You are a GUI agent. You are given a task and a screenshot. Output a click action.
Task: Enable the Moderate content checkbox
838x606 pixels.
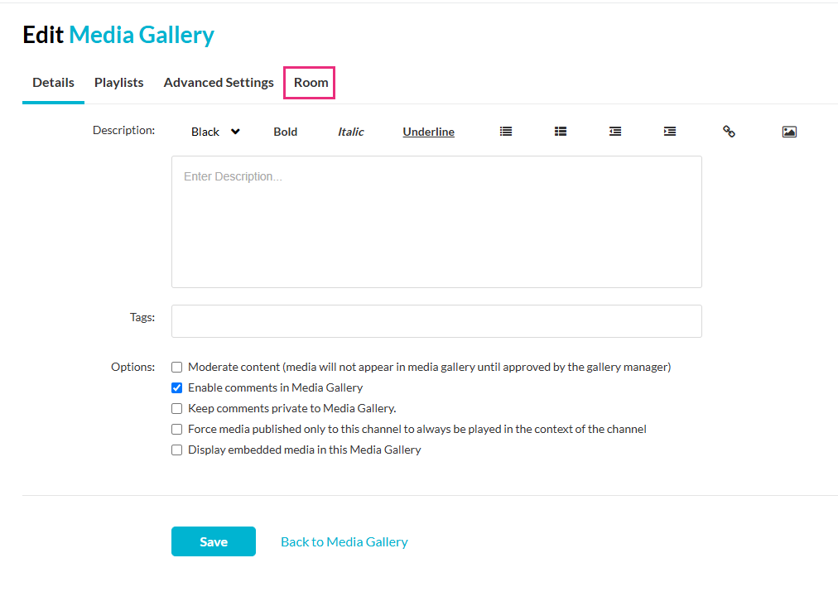(x=177, y=368)
